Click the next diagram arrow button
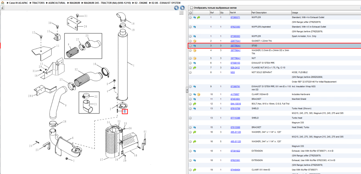361x174 pixels. point(182,8)
